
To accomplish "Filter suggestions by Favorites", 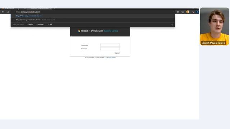I will [x=40, y=25].
